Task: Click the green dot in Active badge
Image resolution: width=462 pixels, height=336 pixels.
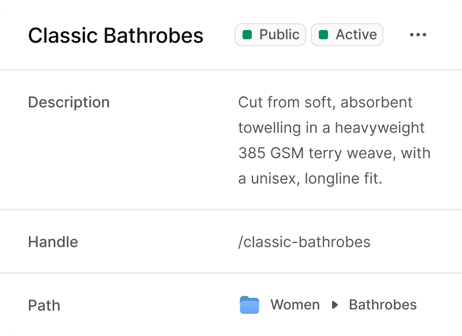Action: (323, 35)
